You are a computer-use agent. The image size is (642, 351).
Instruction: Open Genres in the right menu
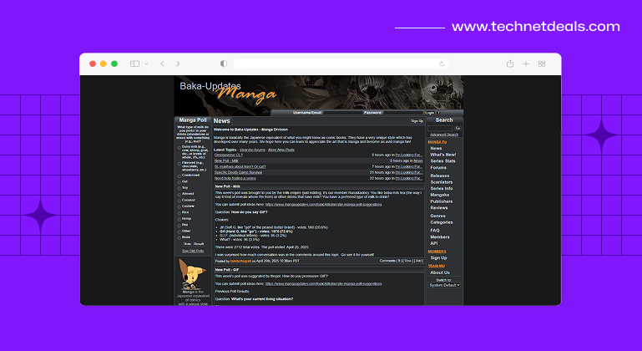438,216
